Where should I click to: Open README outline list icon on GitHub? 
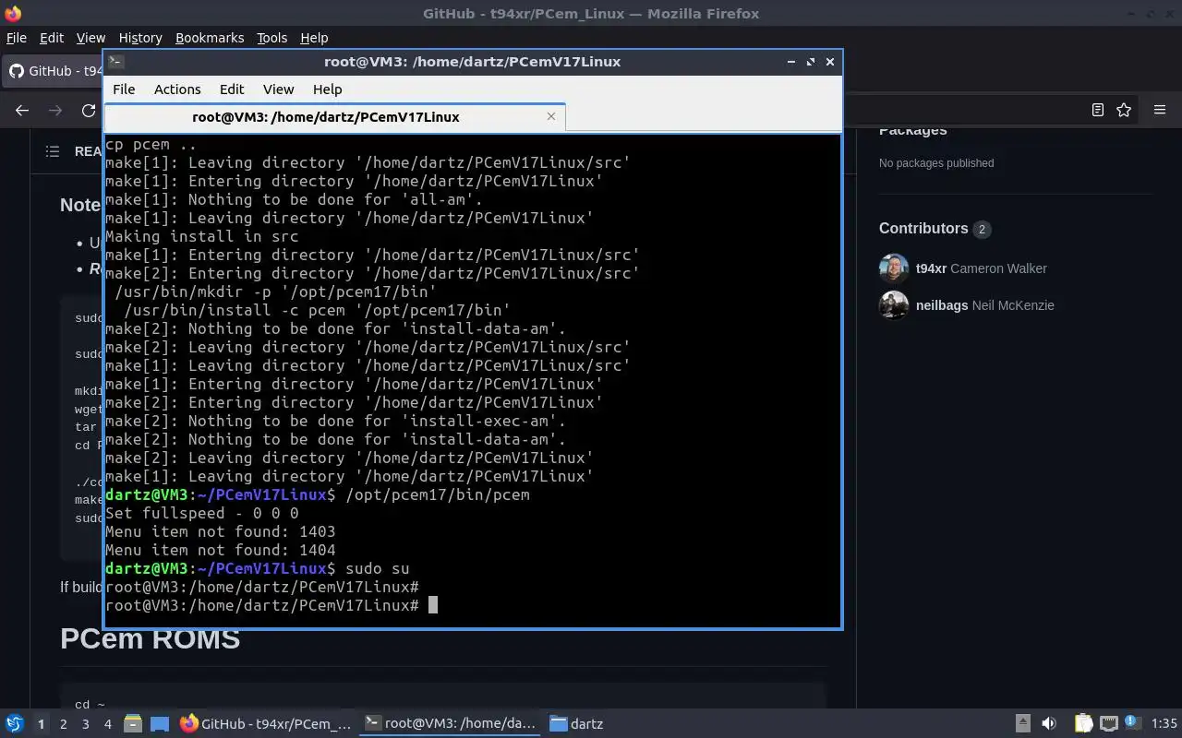(53, 151)
